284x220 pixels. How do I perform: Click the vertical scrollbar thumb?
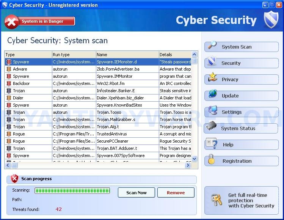click(195, 60)
